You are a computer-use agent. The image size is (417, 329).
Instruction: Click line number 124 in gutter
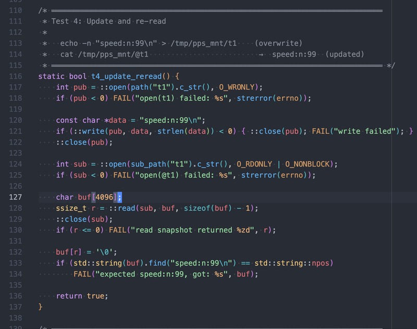point(16,164)
